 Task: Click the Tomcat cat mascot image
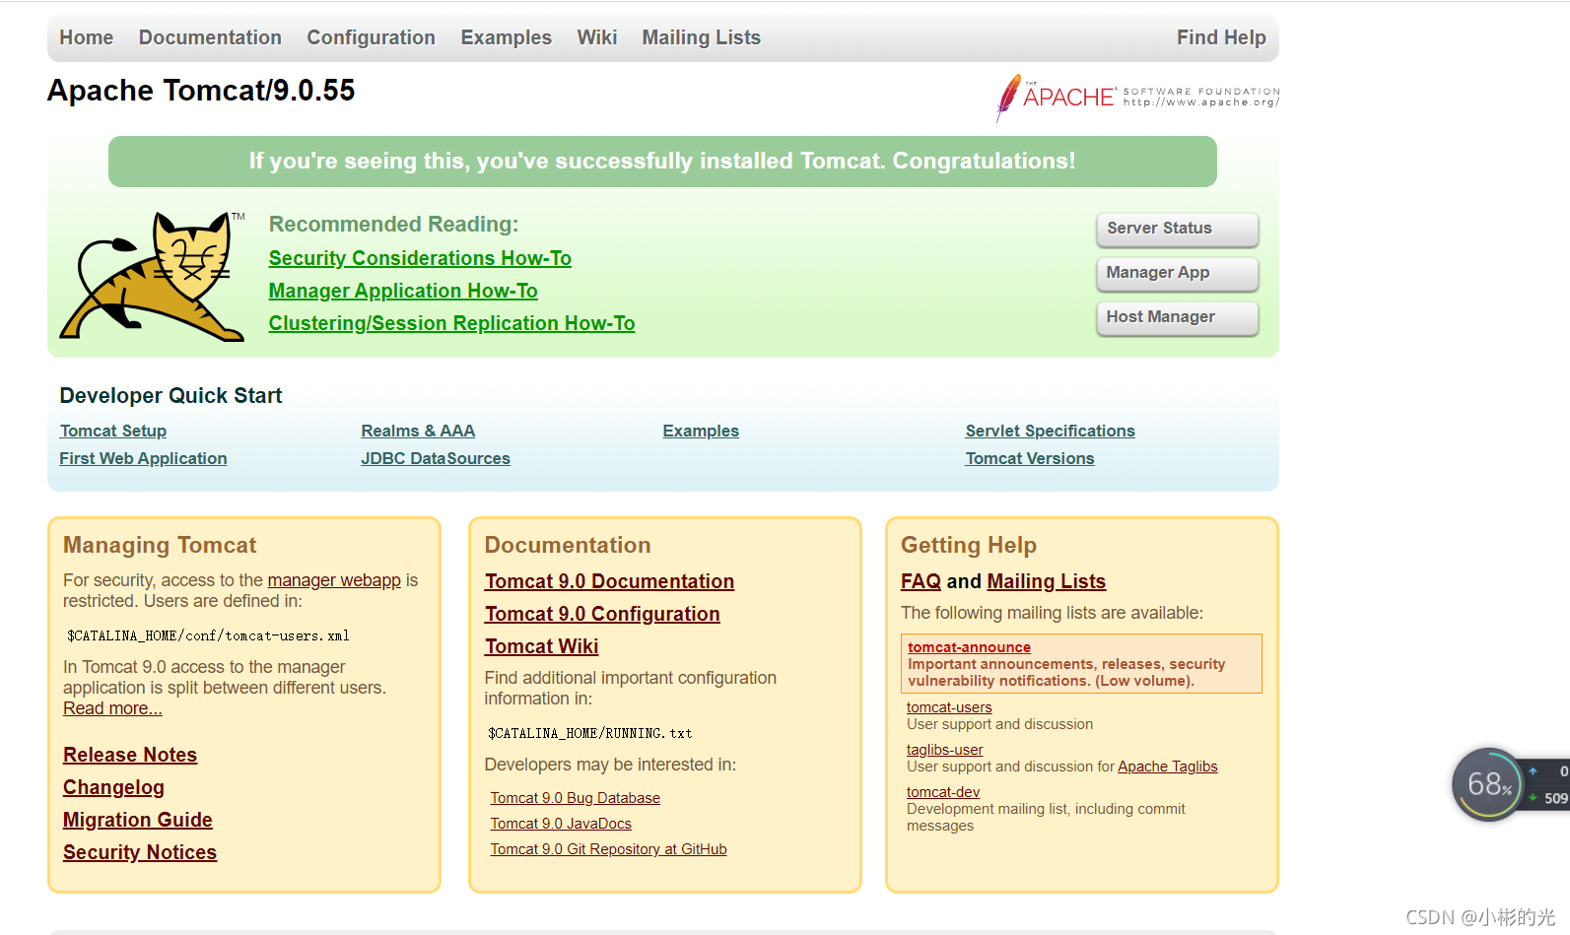153,276
